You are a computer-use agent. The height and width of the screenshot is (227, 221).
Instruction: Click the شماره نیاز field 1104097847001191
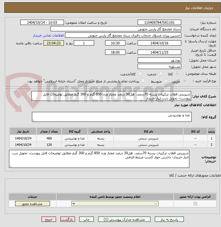point(159,22)
